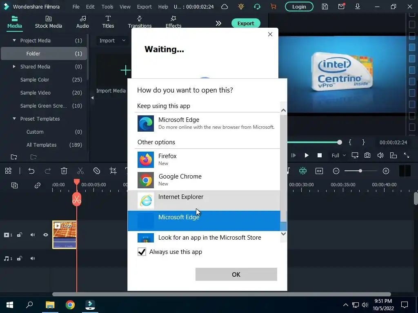Image resolution: width=418 pixels, height=313 pixels.
Task: Click the timeline zoom slider handle
Action: [x=360, y=171]
